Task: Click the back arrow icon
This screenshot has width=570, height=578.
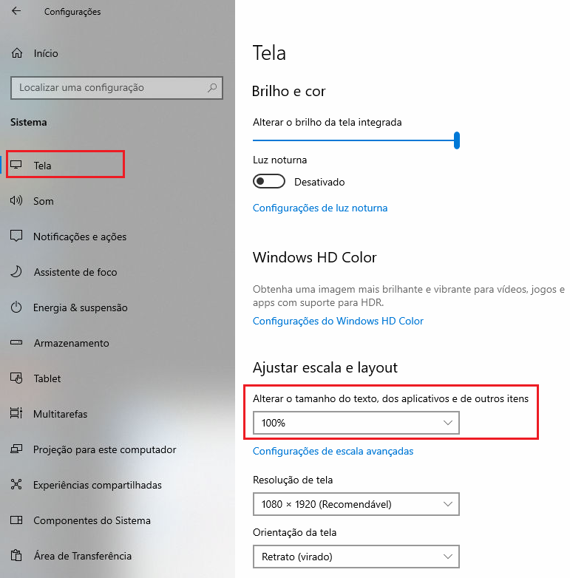Action: pyautogui.click(x=16, y=12)
